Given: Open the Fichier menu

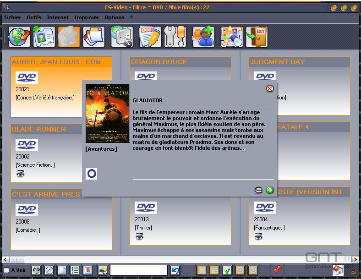Looking at the screenshot, I should [13, 17].
